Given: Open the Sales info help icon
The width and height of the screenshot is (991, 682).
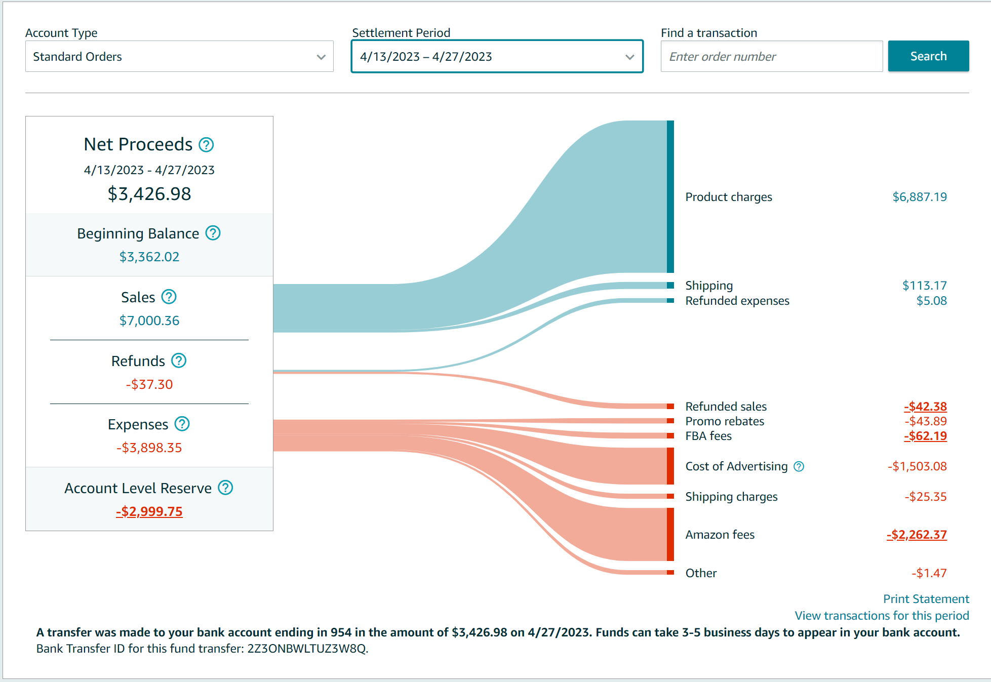Looking at the screenshot, I should (x=169, y=297).
